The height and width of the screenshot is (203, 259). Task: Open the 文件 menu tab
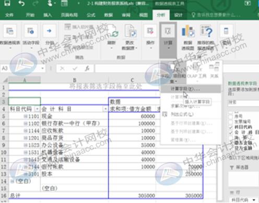point(9,15)
